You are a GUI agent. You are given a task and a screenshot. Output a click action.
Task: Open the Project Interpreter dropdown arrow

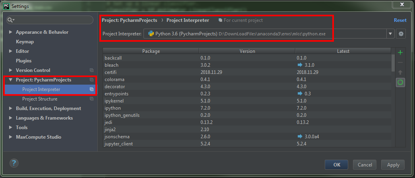390,34
